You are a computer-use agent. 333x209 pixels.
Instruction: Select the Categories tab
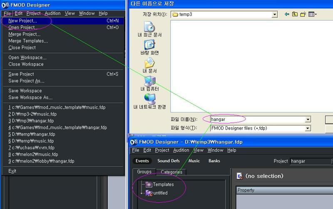(171, 172)
